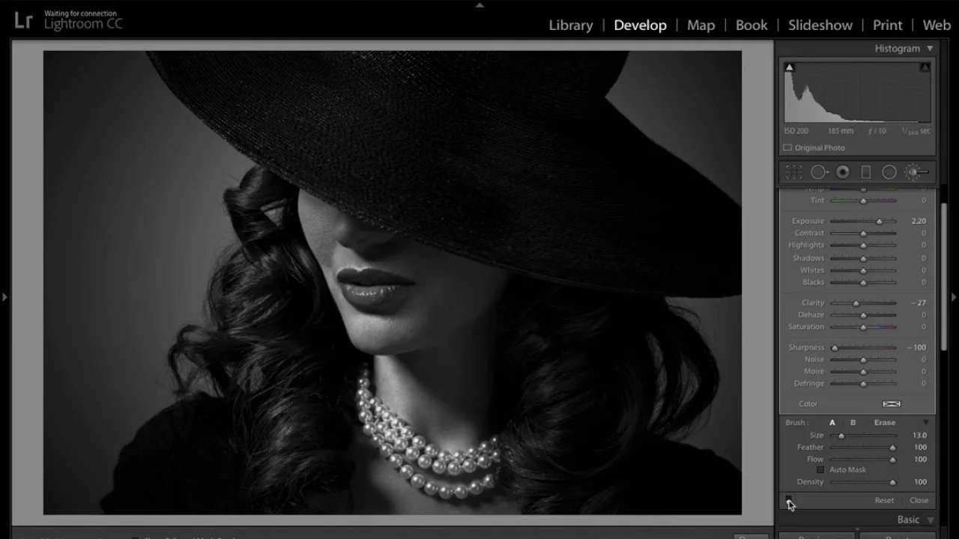
Task: Select the Adjustment Brush tool icon
Action: [x=917, y=173]
